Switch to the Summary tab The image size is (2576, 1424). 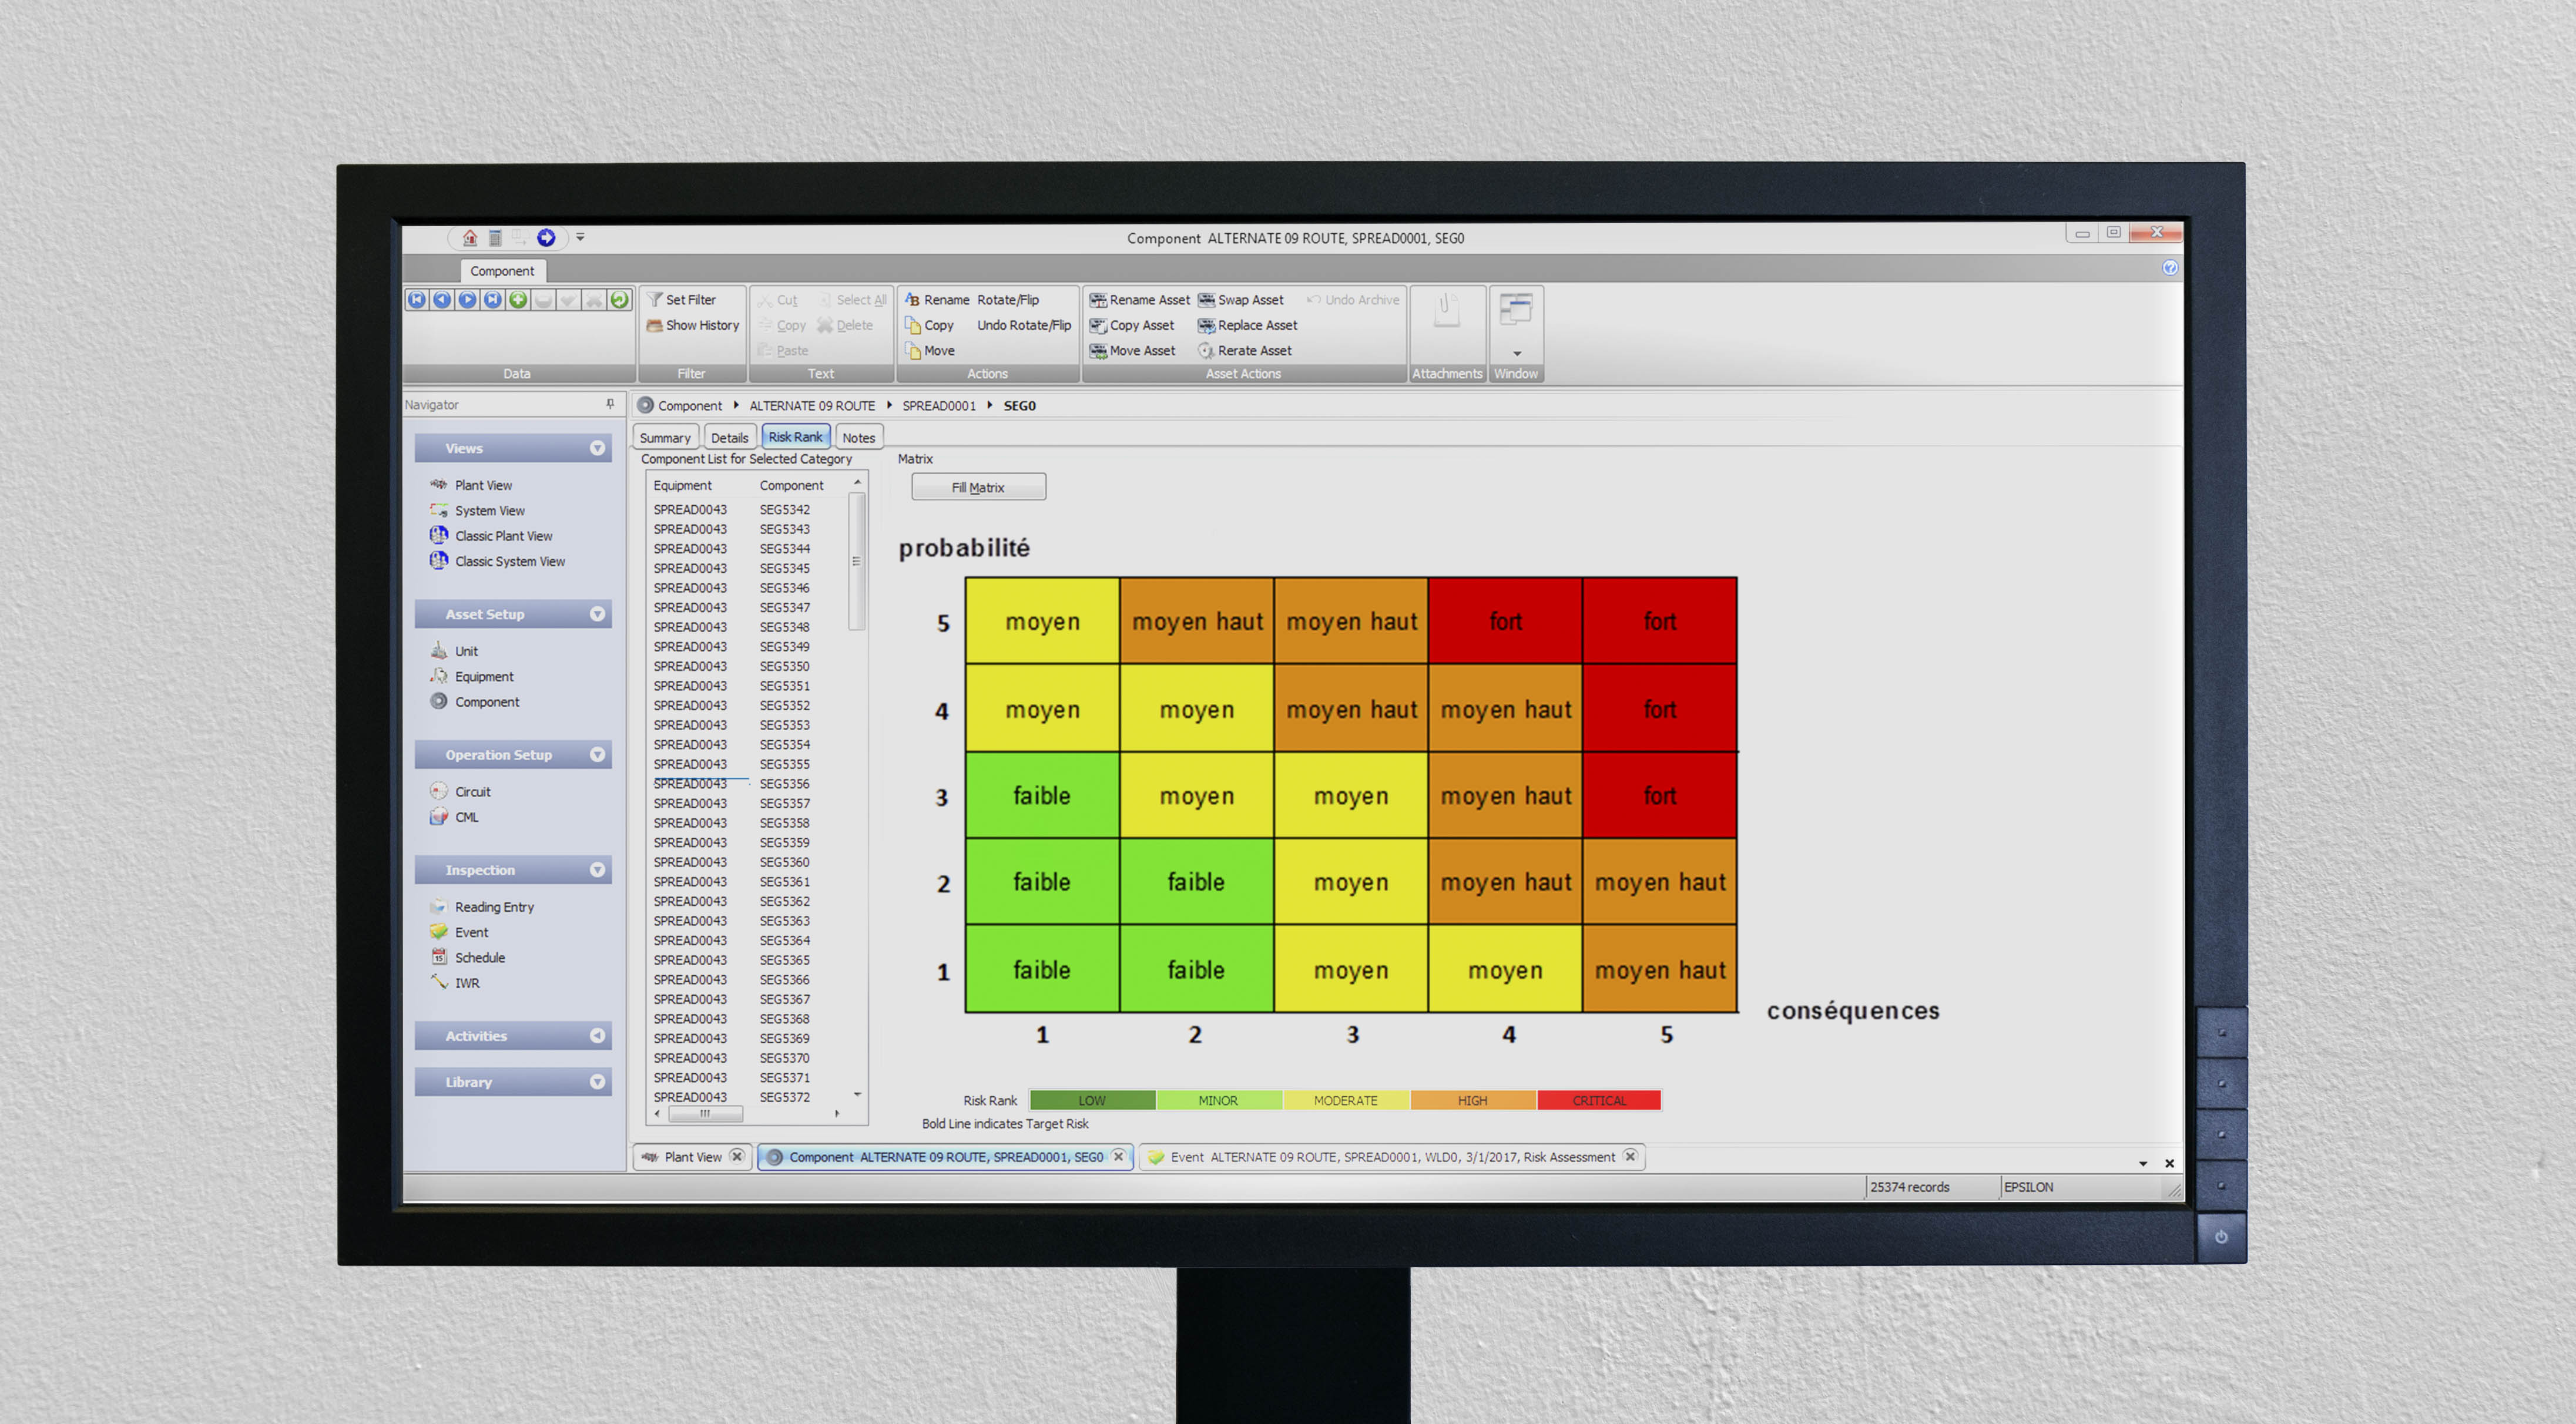click(x=665, y=437)
